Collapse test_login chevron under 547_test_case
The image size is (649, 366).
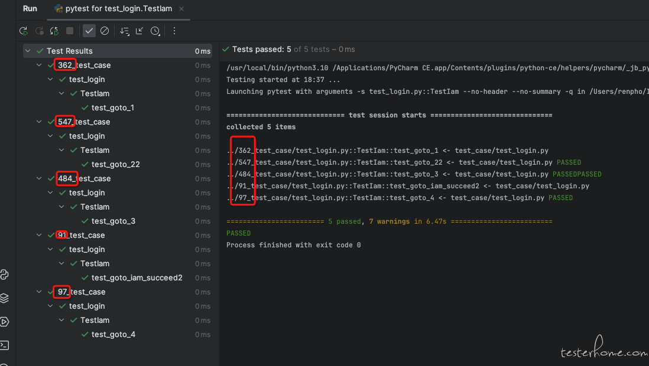pyautogui.click(x=50, y=136)
